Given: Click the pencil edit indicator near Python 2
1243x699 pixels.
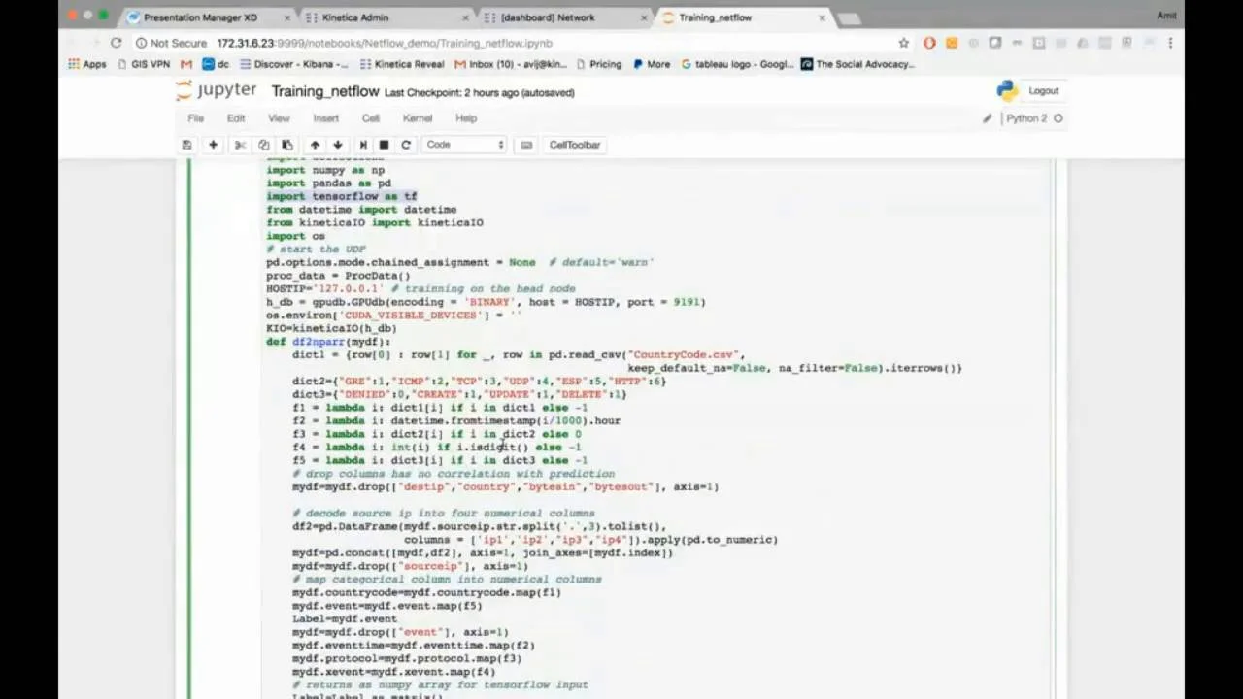Looking at the screenshot, I should tap(987, 118).
